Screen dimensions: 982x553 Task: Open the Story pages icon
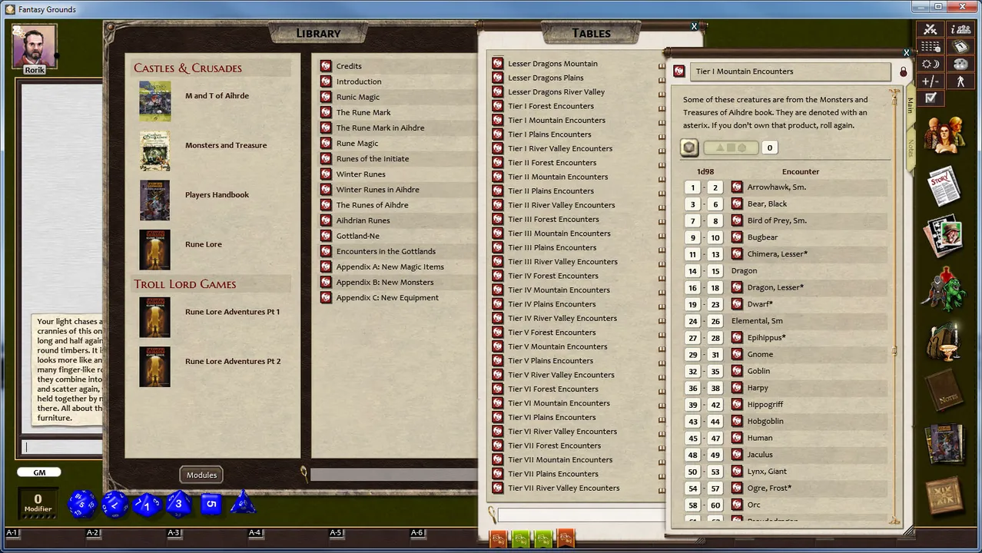pos(944,186)
